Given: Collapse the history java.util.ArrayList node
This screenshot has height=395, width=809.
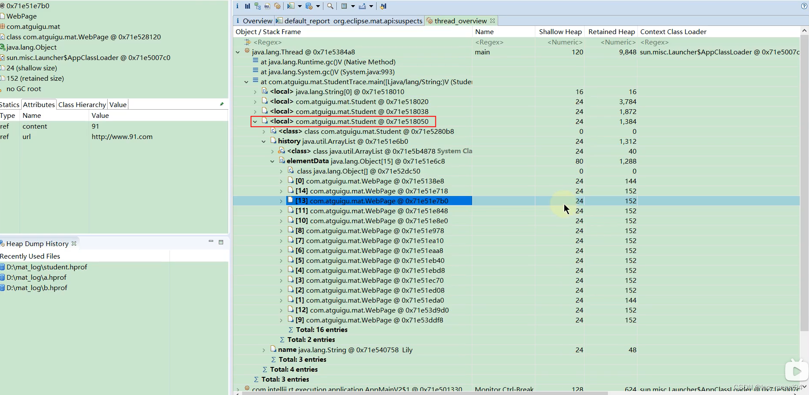Looking at the screenshot, I should [x=264, y=142].
